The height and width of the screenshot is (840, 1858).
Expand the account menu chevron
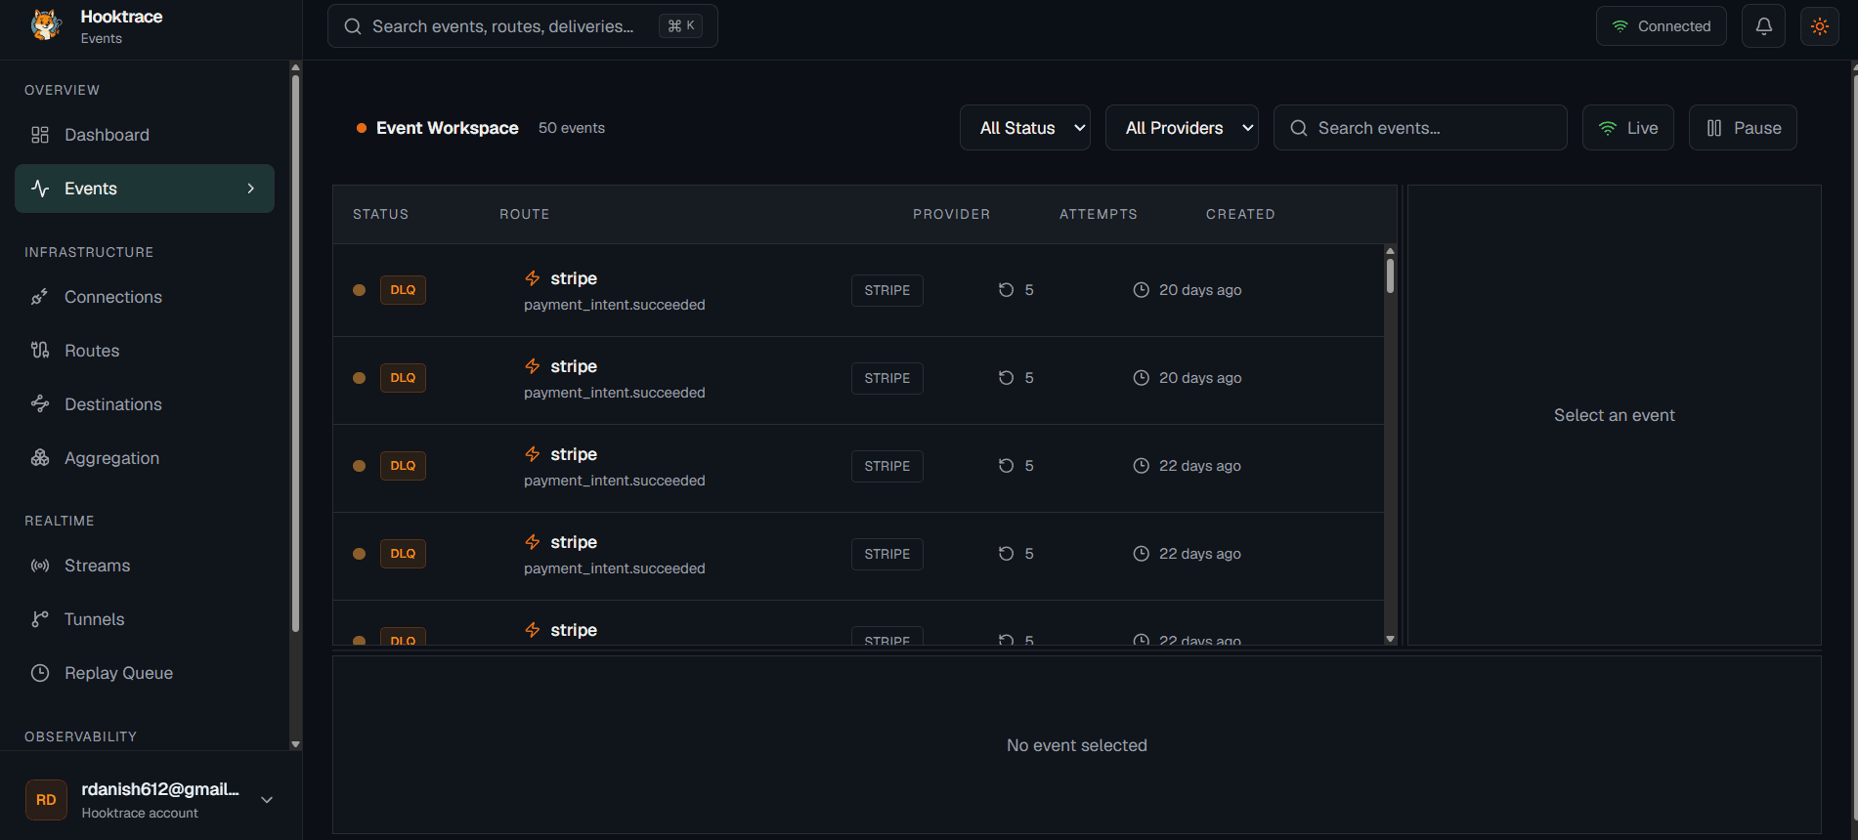click(267, 800)
